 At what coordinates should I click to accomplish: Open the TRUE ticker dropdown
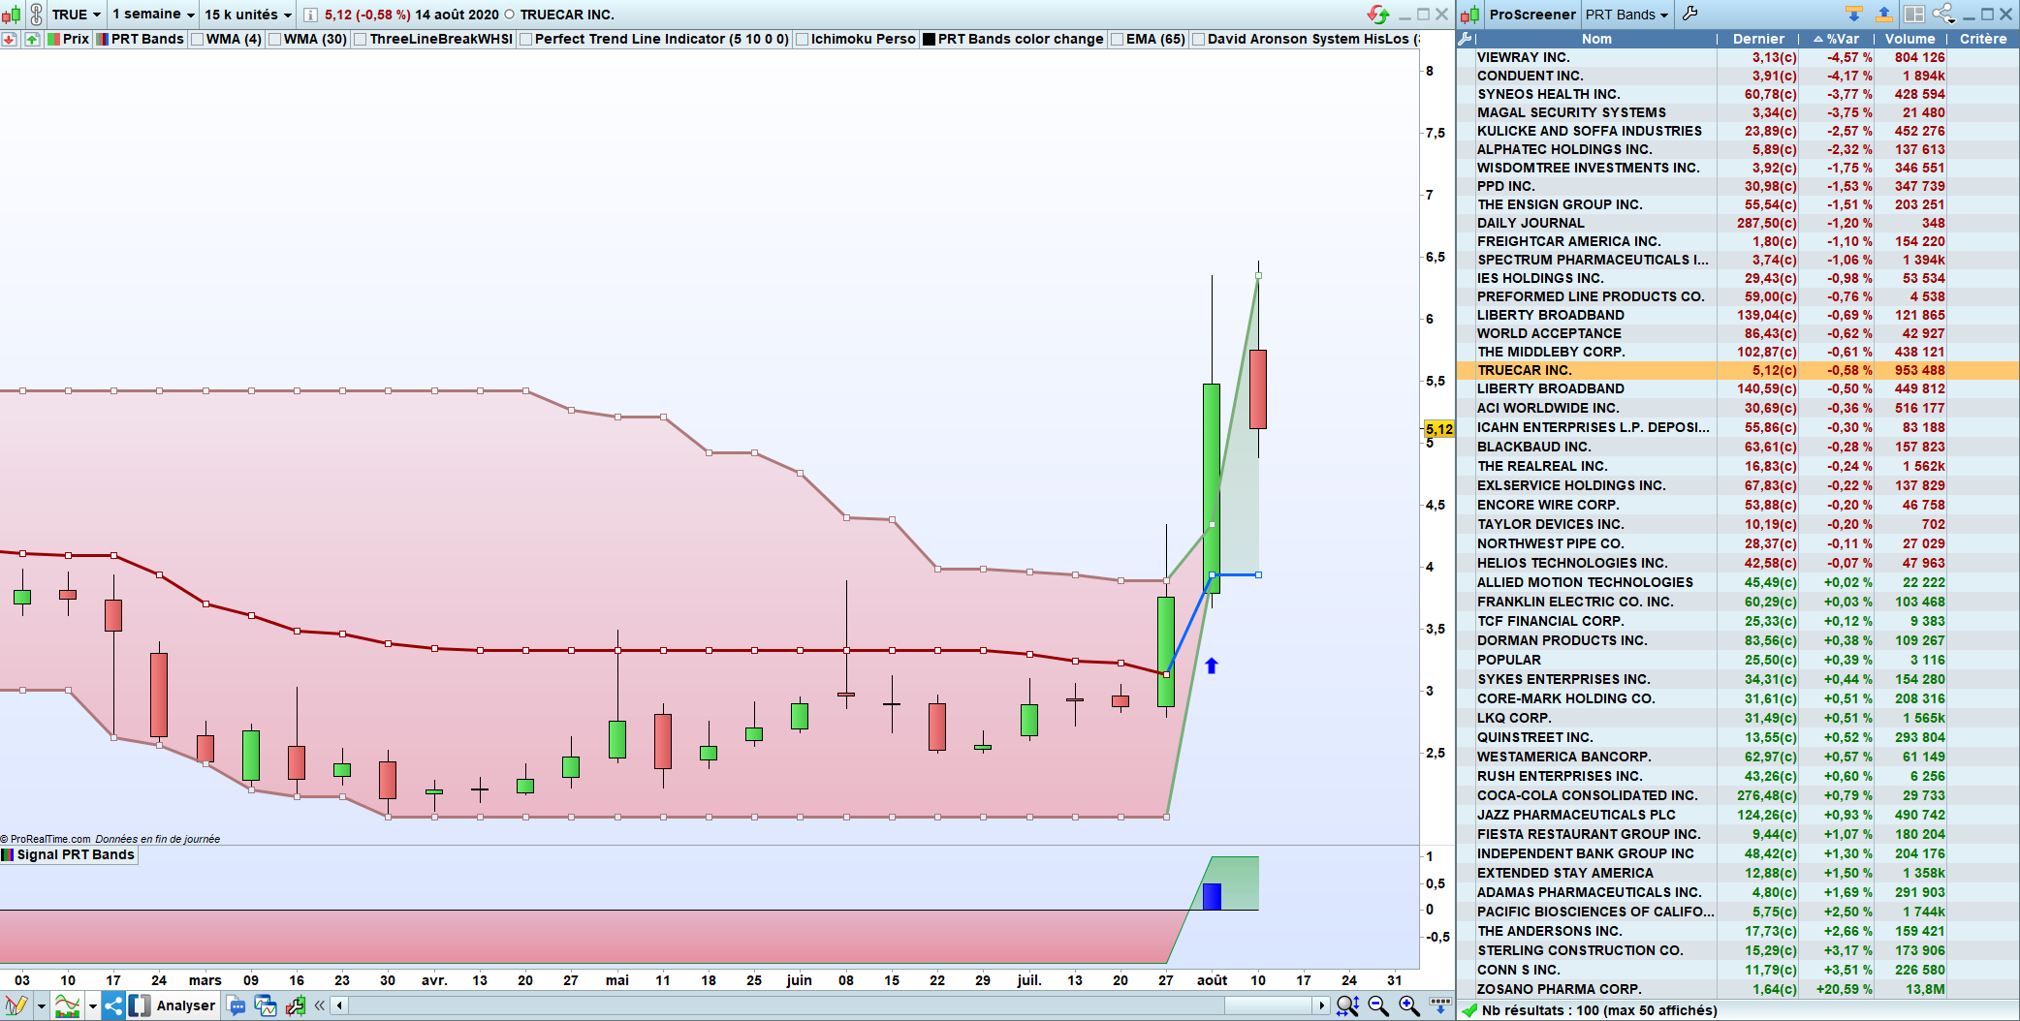pos(76,15)
